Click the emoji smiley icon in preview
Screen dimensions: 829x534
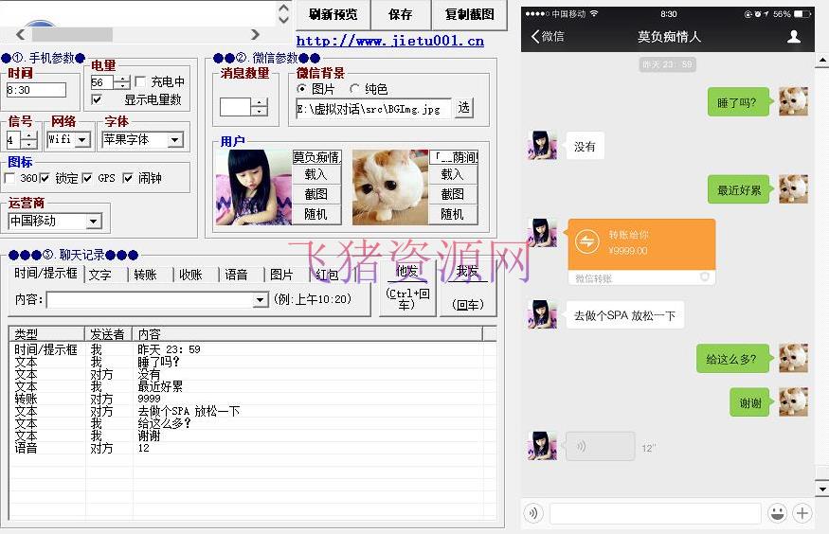777,513
